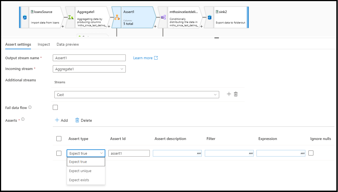This screenshot has height=192, width=338.
Task: Add another additional stream via plus icon
Action: 229,94
